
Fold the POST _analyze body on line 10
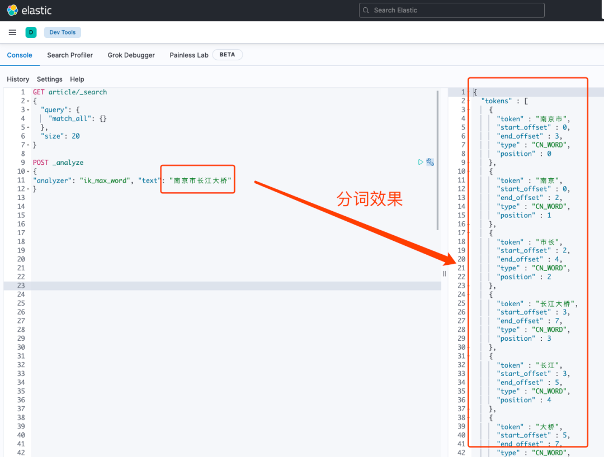(x=28, y=172)
